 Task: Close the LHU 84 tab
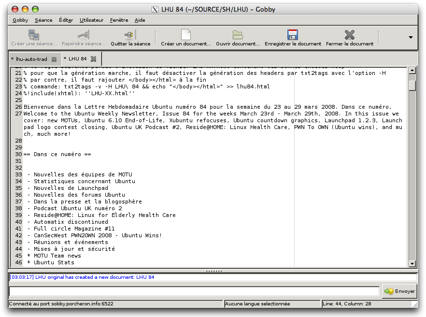coord(93,59)
